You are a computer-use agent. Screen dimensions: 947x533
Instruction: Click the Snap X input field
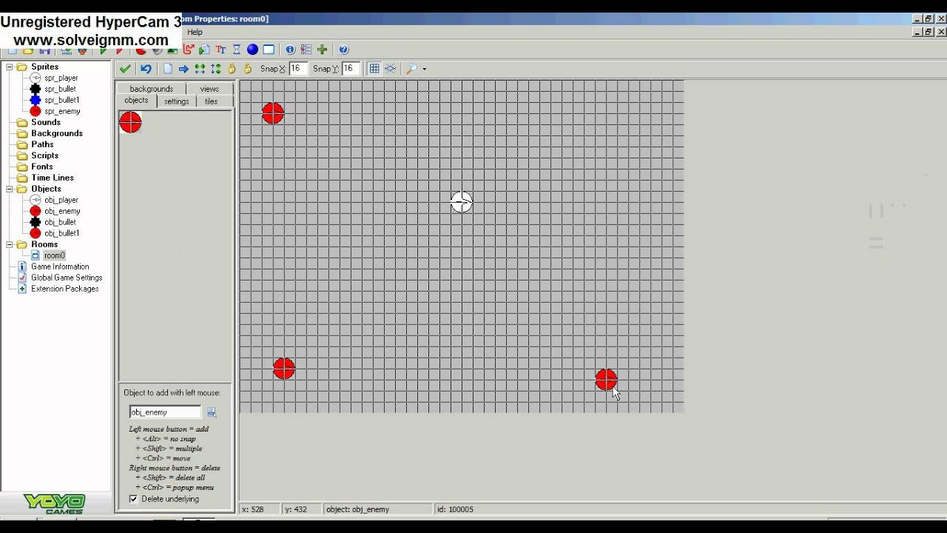click(x=298, y=69)
